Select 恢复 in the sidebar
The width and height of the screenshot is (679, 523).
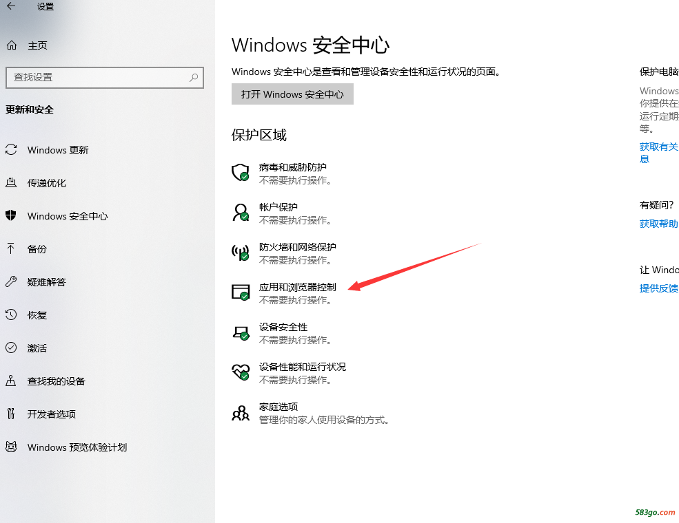(x=37, y=315)
